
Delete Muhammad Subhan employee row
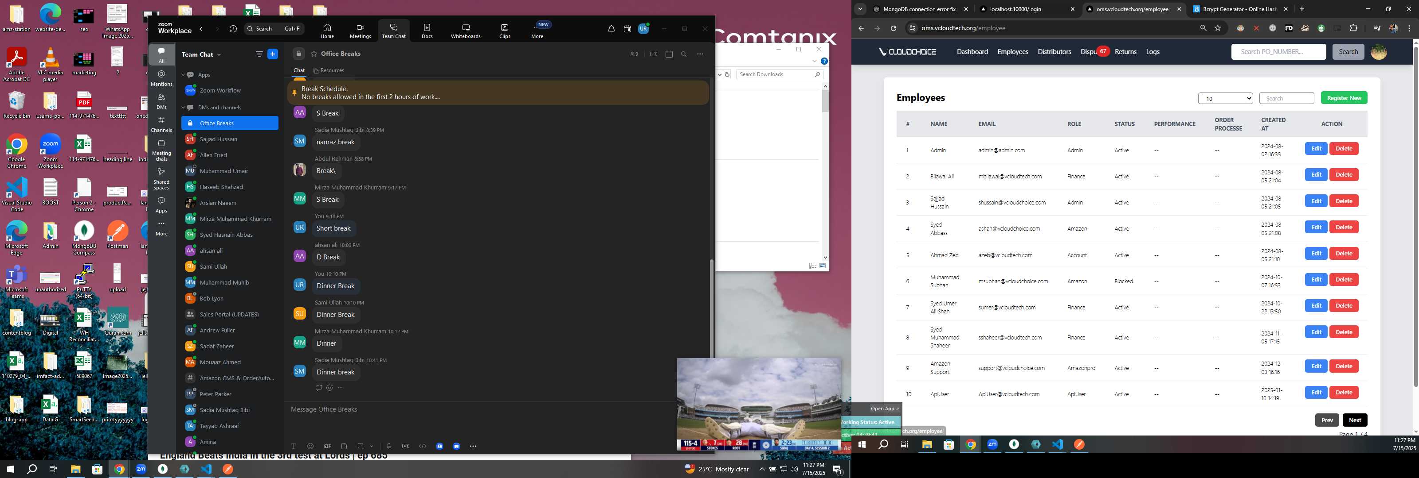1344,279
